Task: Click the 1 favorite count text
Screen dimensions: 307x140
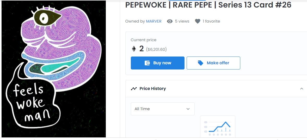Action: click(x=211, y=21)
